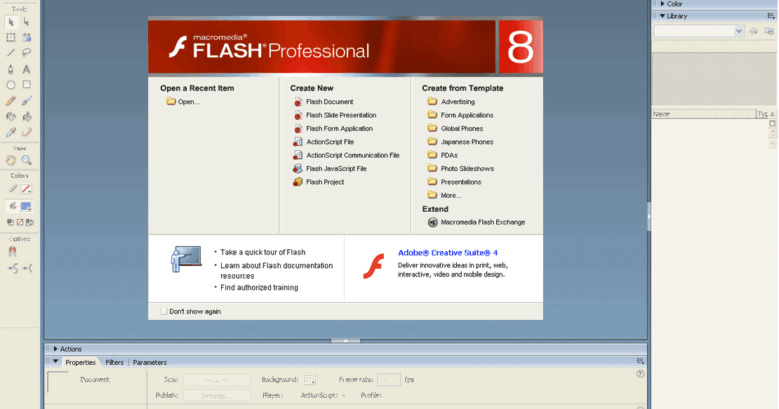Select the Line tool
779x409 pixels.
[x=11, y=53]
